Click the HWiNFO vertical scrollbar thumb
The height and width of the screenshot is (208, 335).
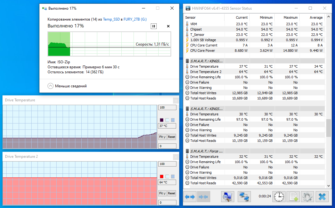328,128
